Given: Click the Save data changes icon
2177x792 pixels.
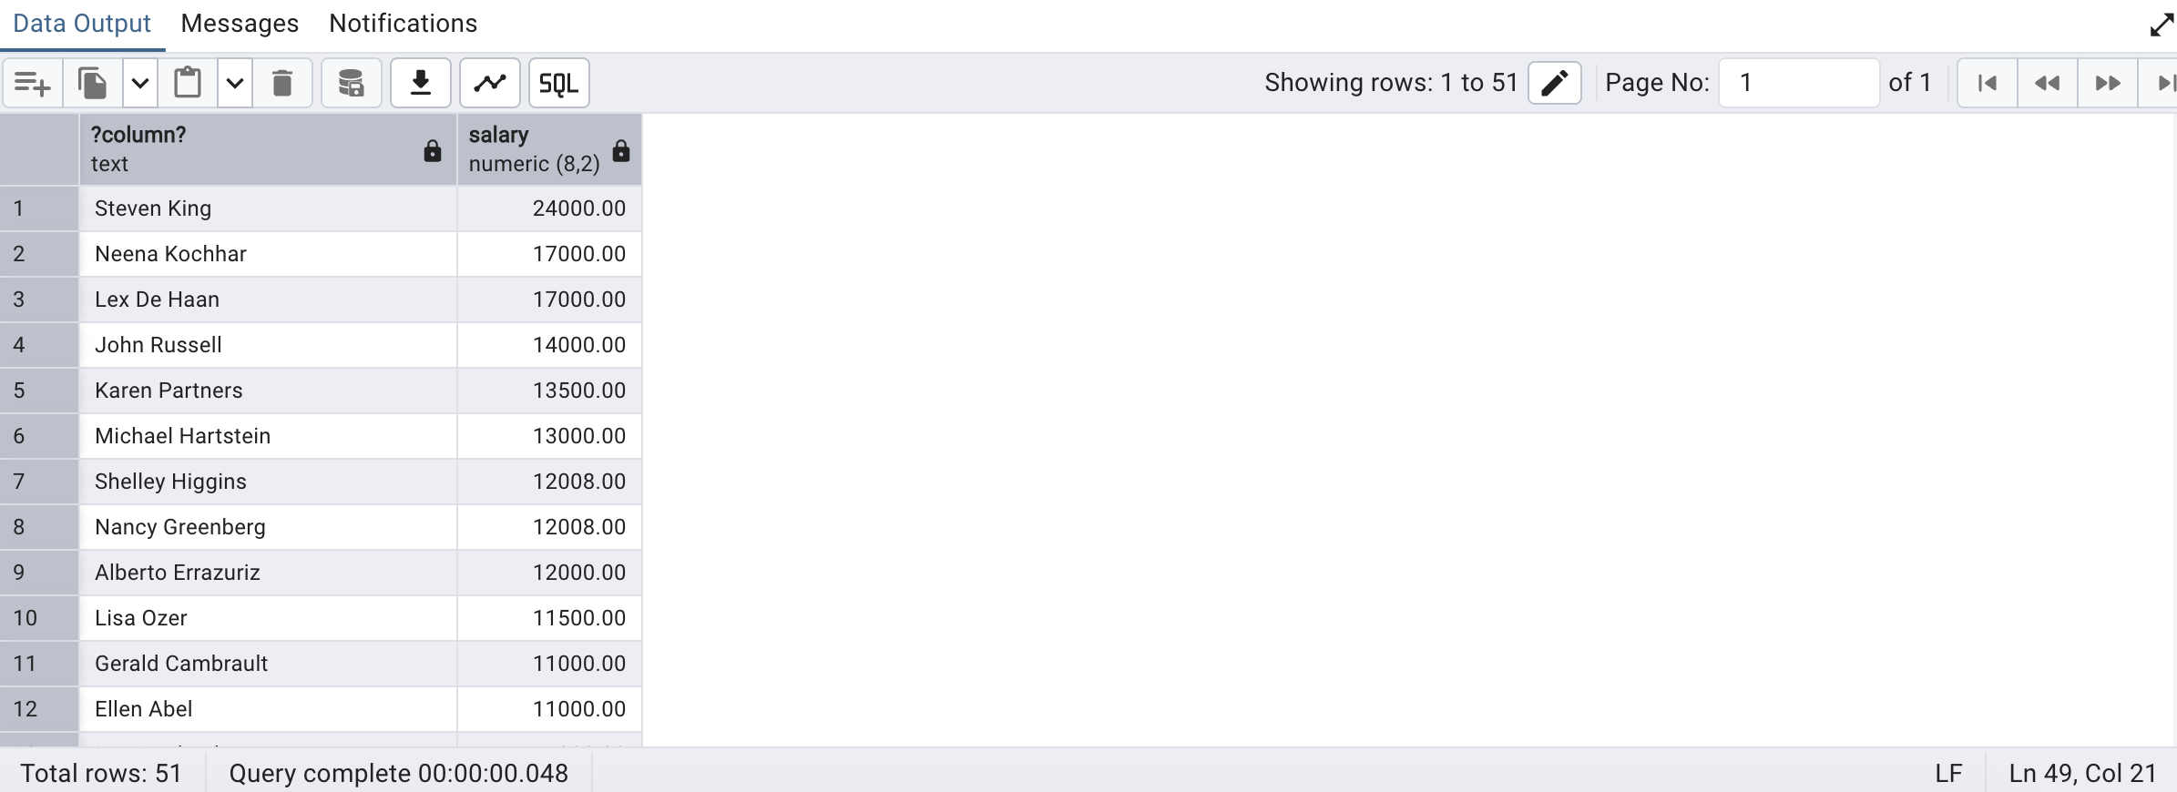Looking at the screenshot, I should [x=351, y=84].
